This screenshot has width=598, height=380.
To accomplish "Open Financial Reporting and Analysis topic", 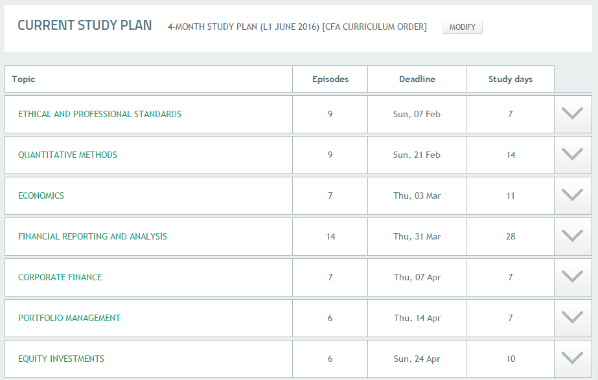I will click(93, 236).
